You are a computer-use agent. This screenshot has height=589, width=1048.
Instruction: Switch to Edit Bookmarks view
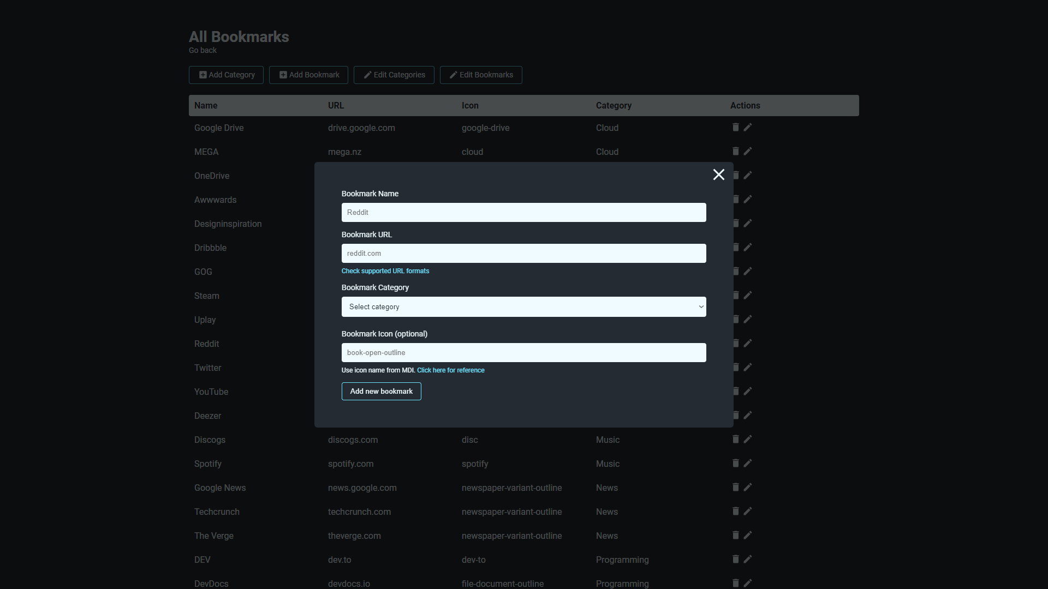(480, 75)
